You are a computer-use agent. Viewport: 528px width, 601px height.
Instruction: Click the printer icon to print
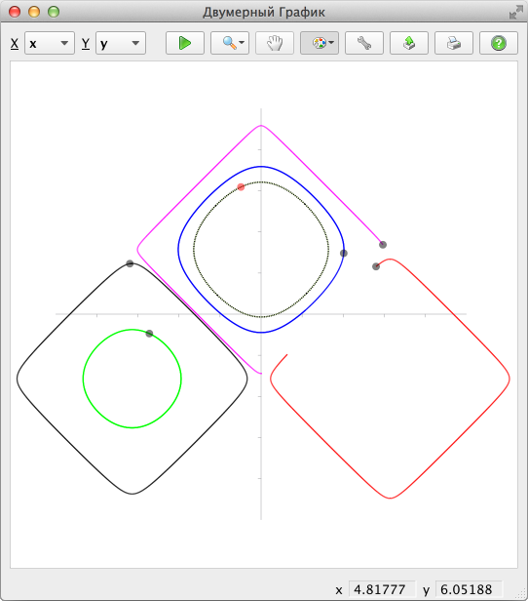coord(453,43)
